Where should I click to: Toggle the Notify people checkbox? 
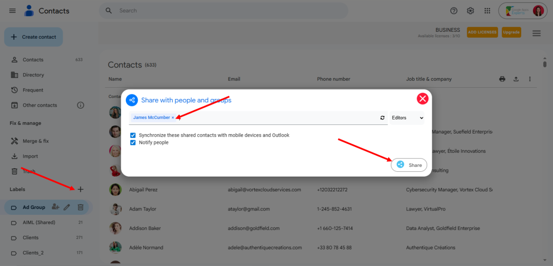[133, 143]
